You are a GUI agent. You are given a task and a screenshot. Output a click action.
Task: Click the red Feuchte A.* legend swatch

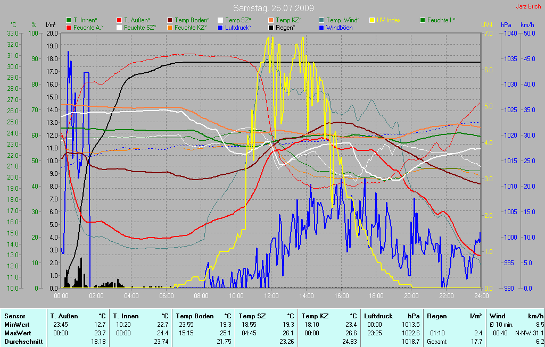69,28
